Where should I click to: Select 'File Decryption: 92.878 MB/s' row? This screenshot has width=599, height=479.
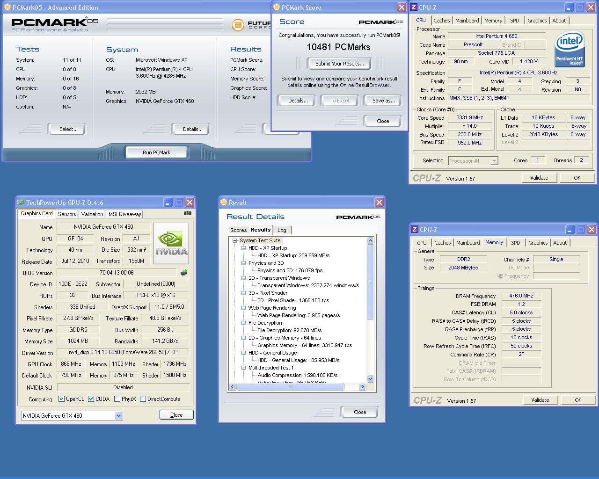[x=289, y=330]
